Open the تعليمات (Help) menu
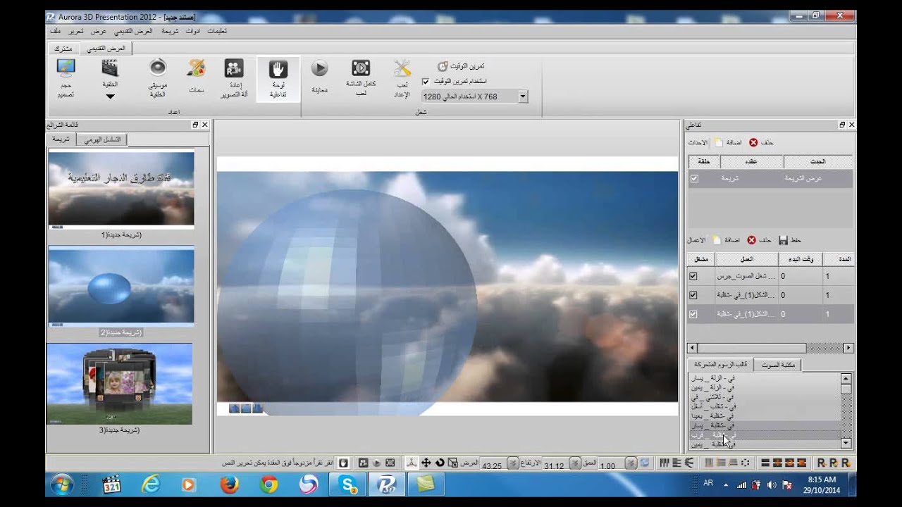This screenshot has height=507, width=902. tap(217, 31)
